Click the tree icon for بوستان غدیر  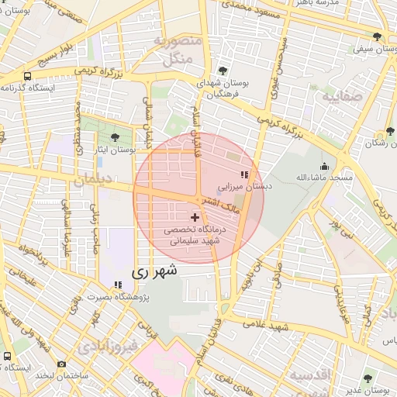[368, 379]
